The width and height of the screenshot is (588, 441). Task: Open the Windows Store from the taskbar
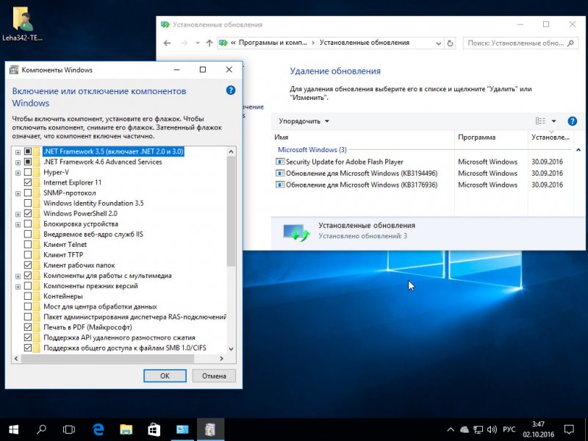pos(154,429)
